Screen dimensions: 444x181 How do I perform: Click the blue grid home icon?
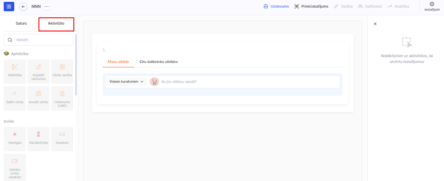pyautogui.click(x=9, y=6)
